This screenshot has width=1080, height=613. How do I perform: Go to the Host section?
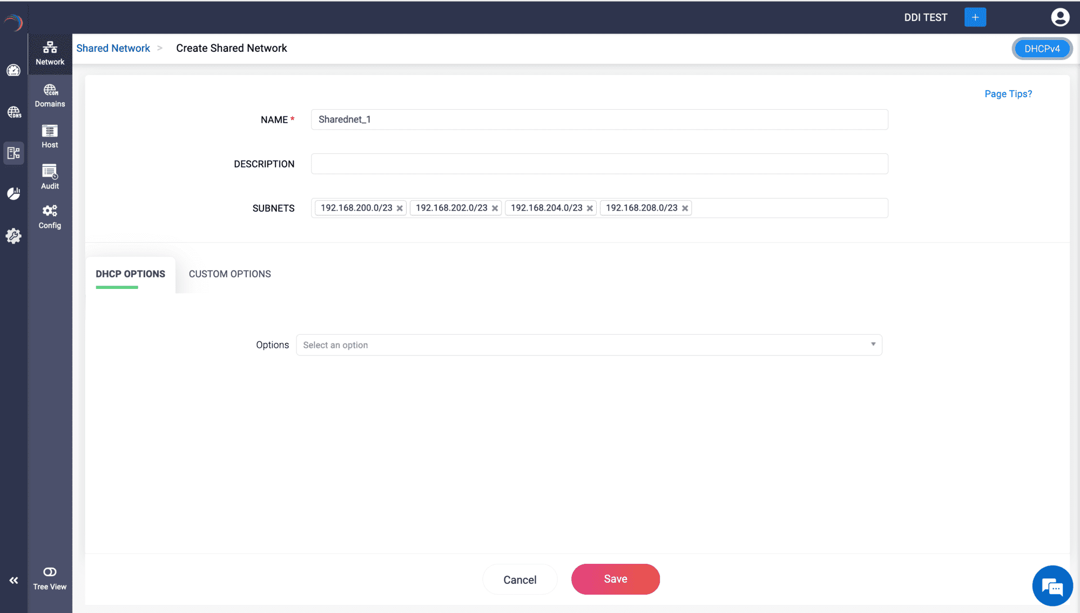(x=50, y=136)
